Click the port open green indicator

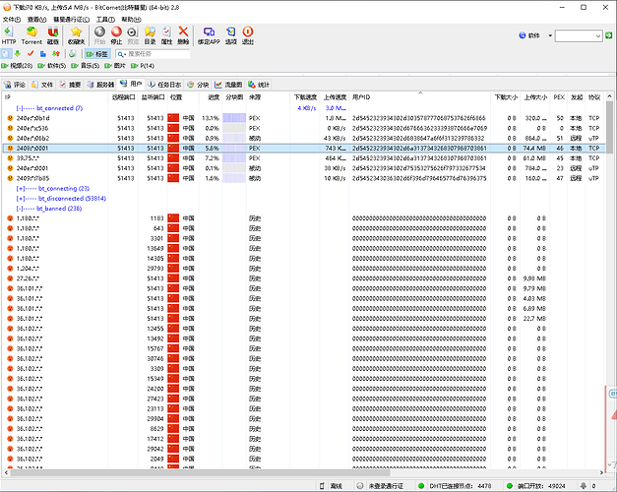[x=509, y=486]
